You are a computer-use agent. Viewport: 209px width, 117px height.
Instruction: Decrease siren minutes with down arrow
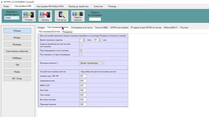coord(84,40)
